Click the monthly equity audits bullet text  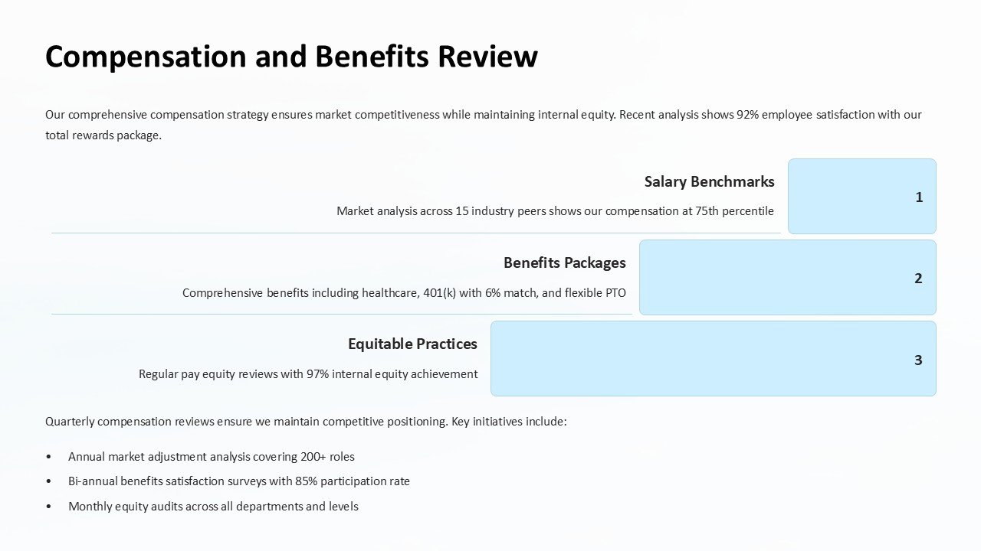tap(213, 507)
